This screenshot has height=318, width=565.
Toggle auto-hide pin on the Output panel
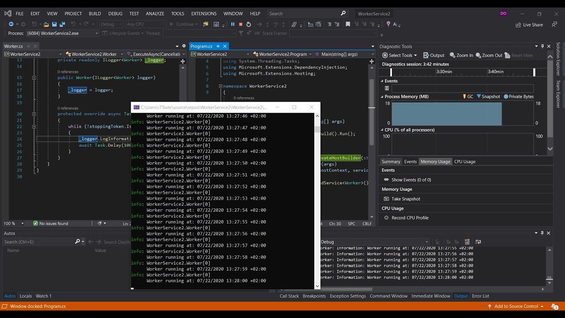542,233
